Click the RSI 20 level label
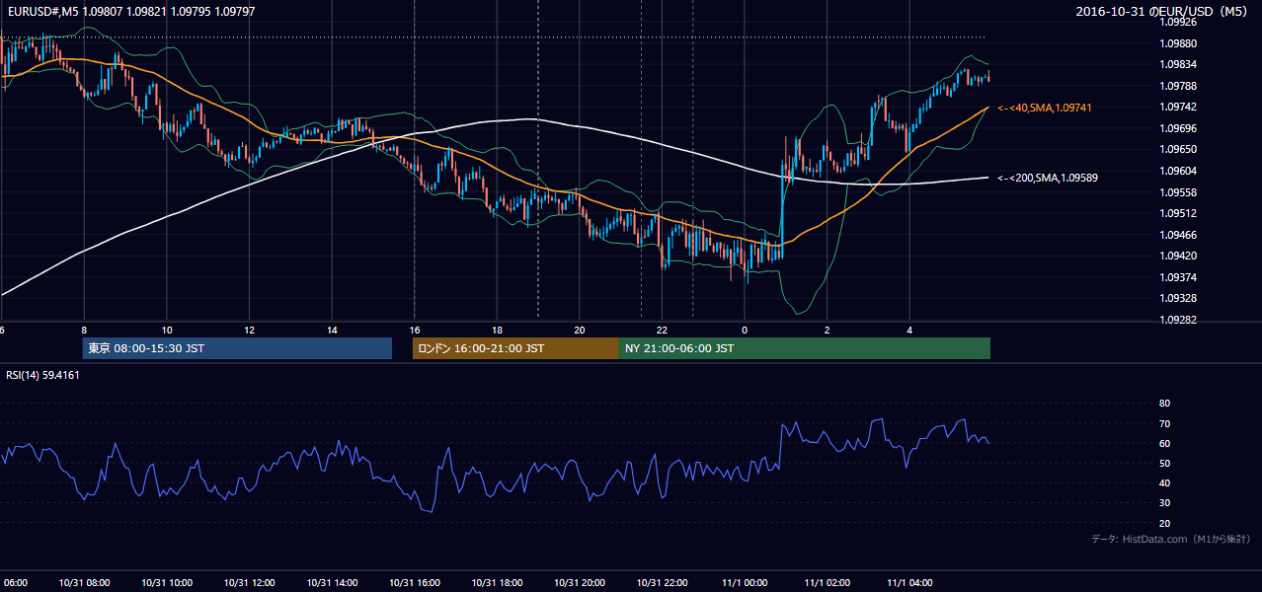 (1164, 523)
